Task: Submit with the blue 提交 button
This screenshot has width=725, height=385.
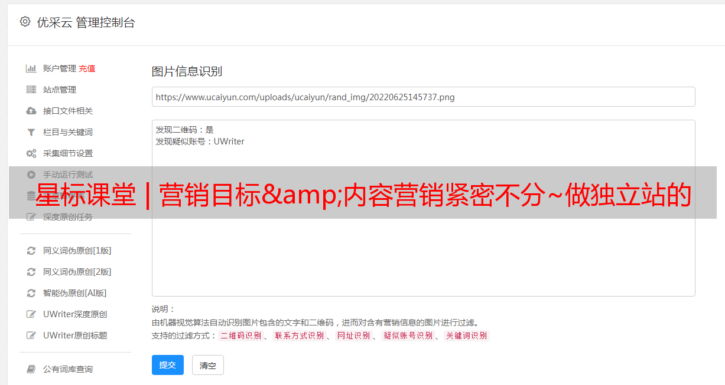Action: tap(168, 365)
